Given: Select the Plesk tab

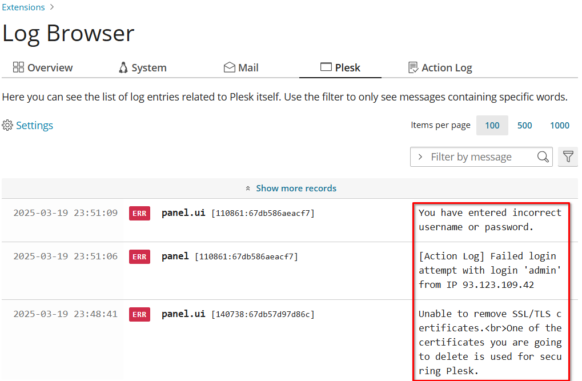Looking at the screenshot, I should pos(340,67).
